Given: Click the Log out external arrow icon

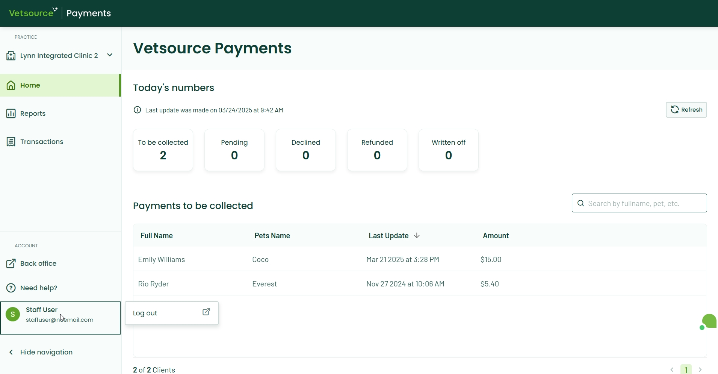Looking at the screenshot, I should coord(206,312).
